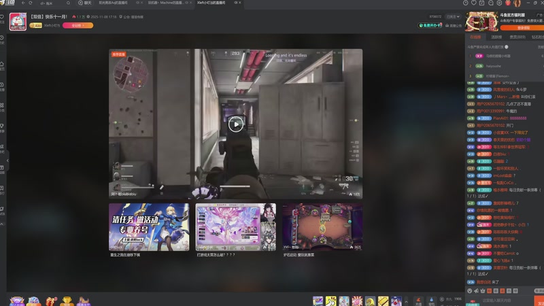Expand the 已关注 followed dropdown

(453, 16)
